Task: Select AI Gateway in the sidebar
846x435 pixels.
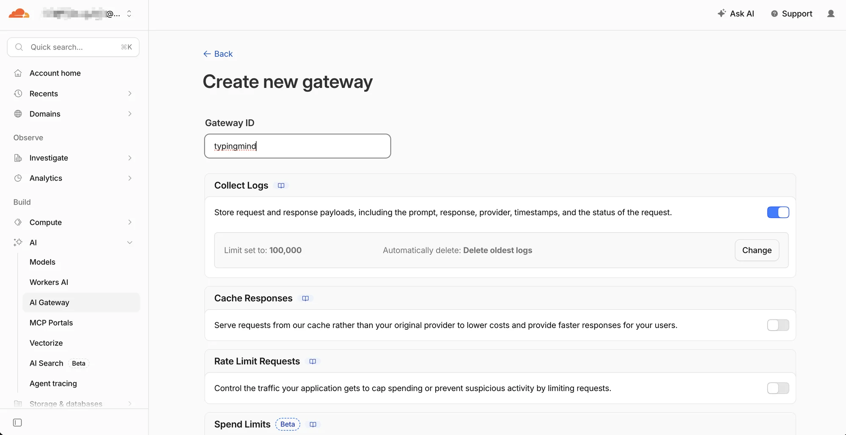Action: coord(81,303)
